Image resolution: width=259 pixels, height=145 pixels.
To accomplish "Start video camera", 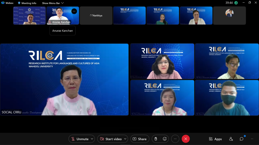I will pyautogui.click(x=111, y=139).
